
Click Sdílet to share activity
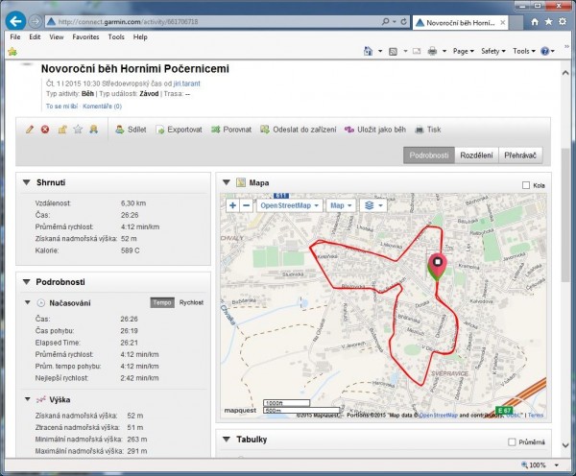click(132, 130)
